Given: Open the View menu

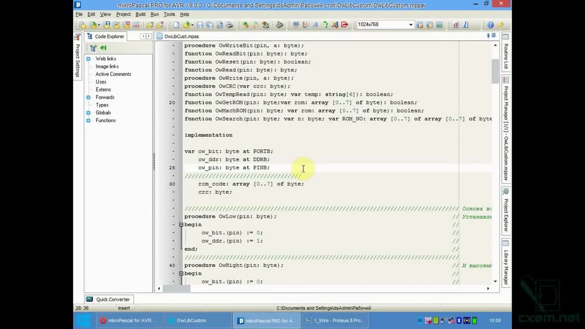Looking at the screenshot, I should [x=105, y=14].
